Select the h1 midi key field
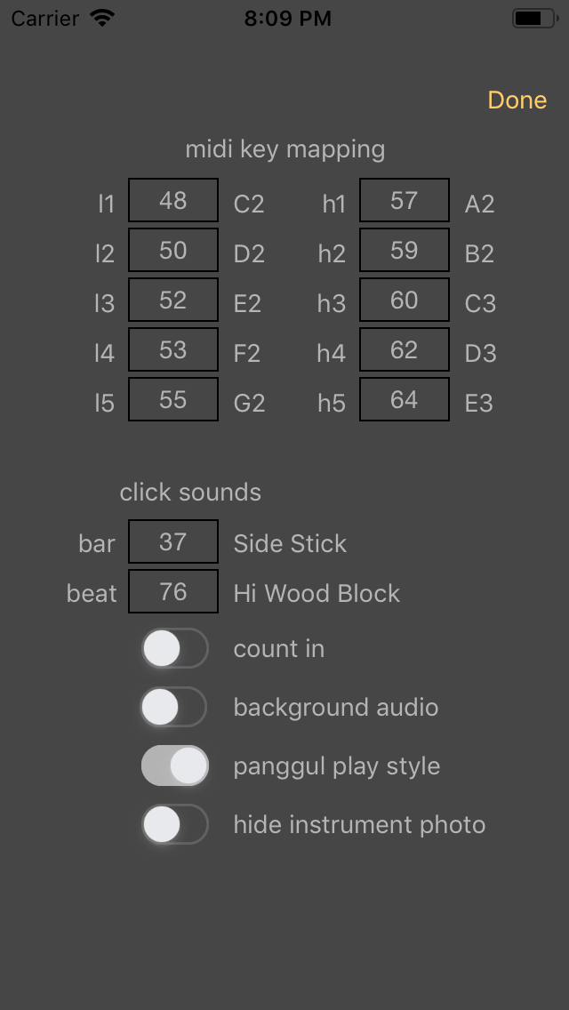569x1010 pixels. (405, 201)
